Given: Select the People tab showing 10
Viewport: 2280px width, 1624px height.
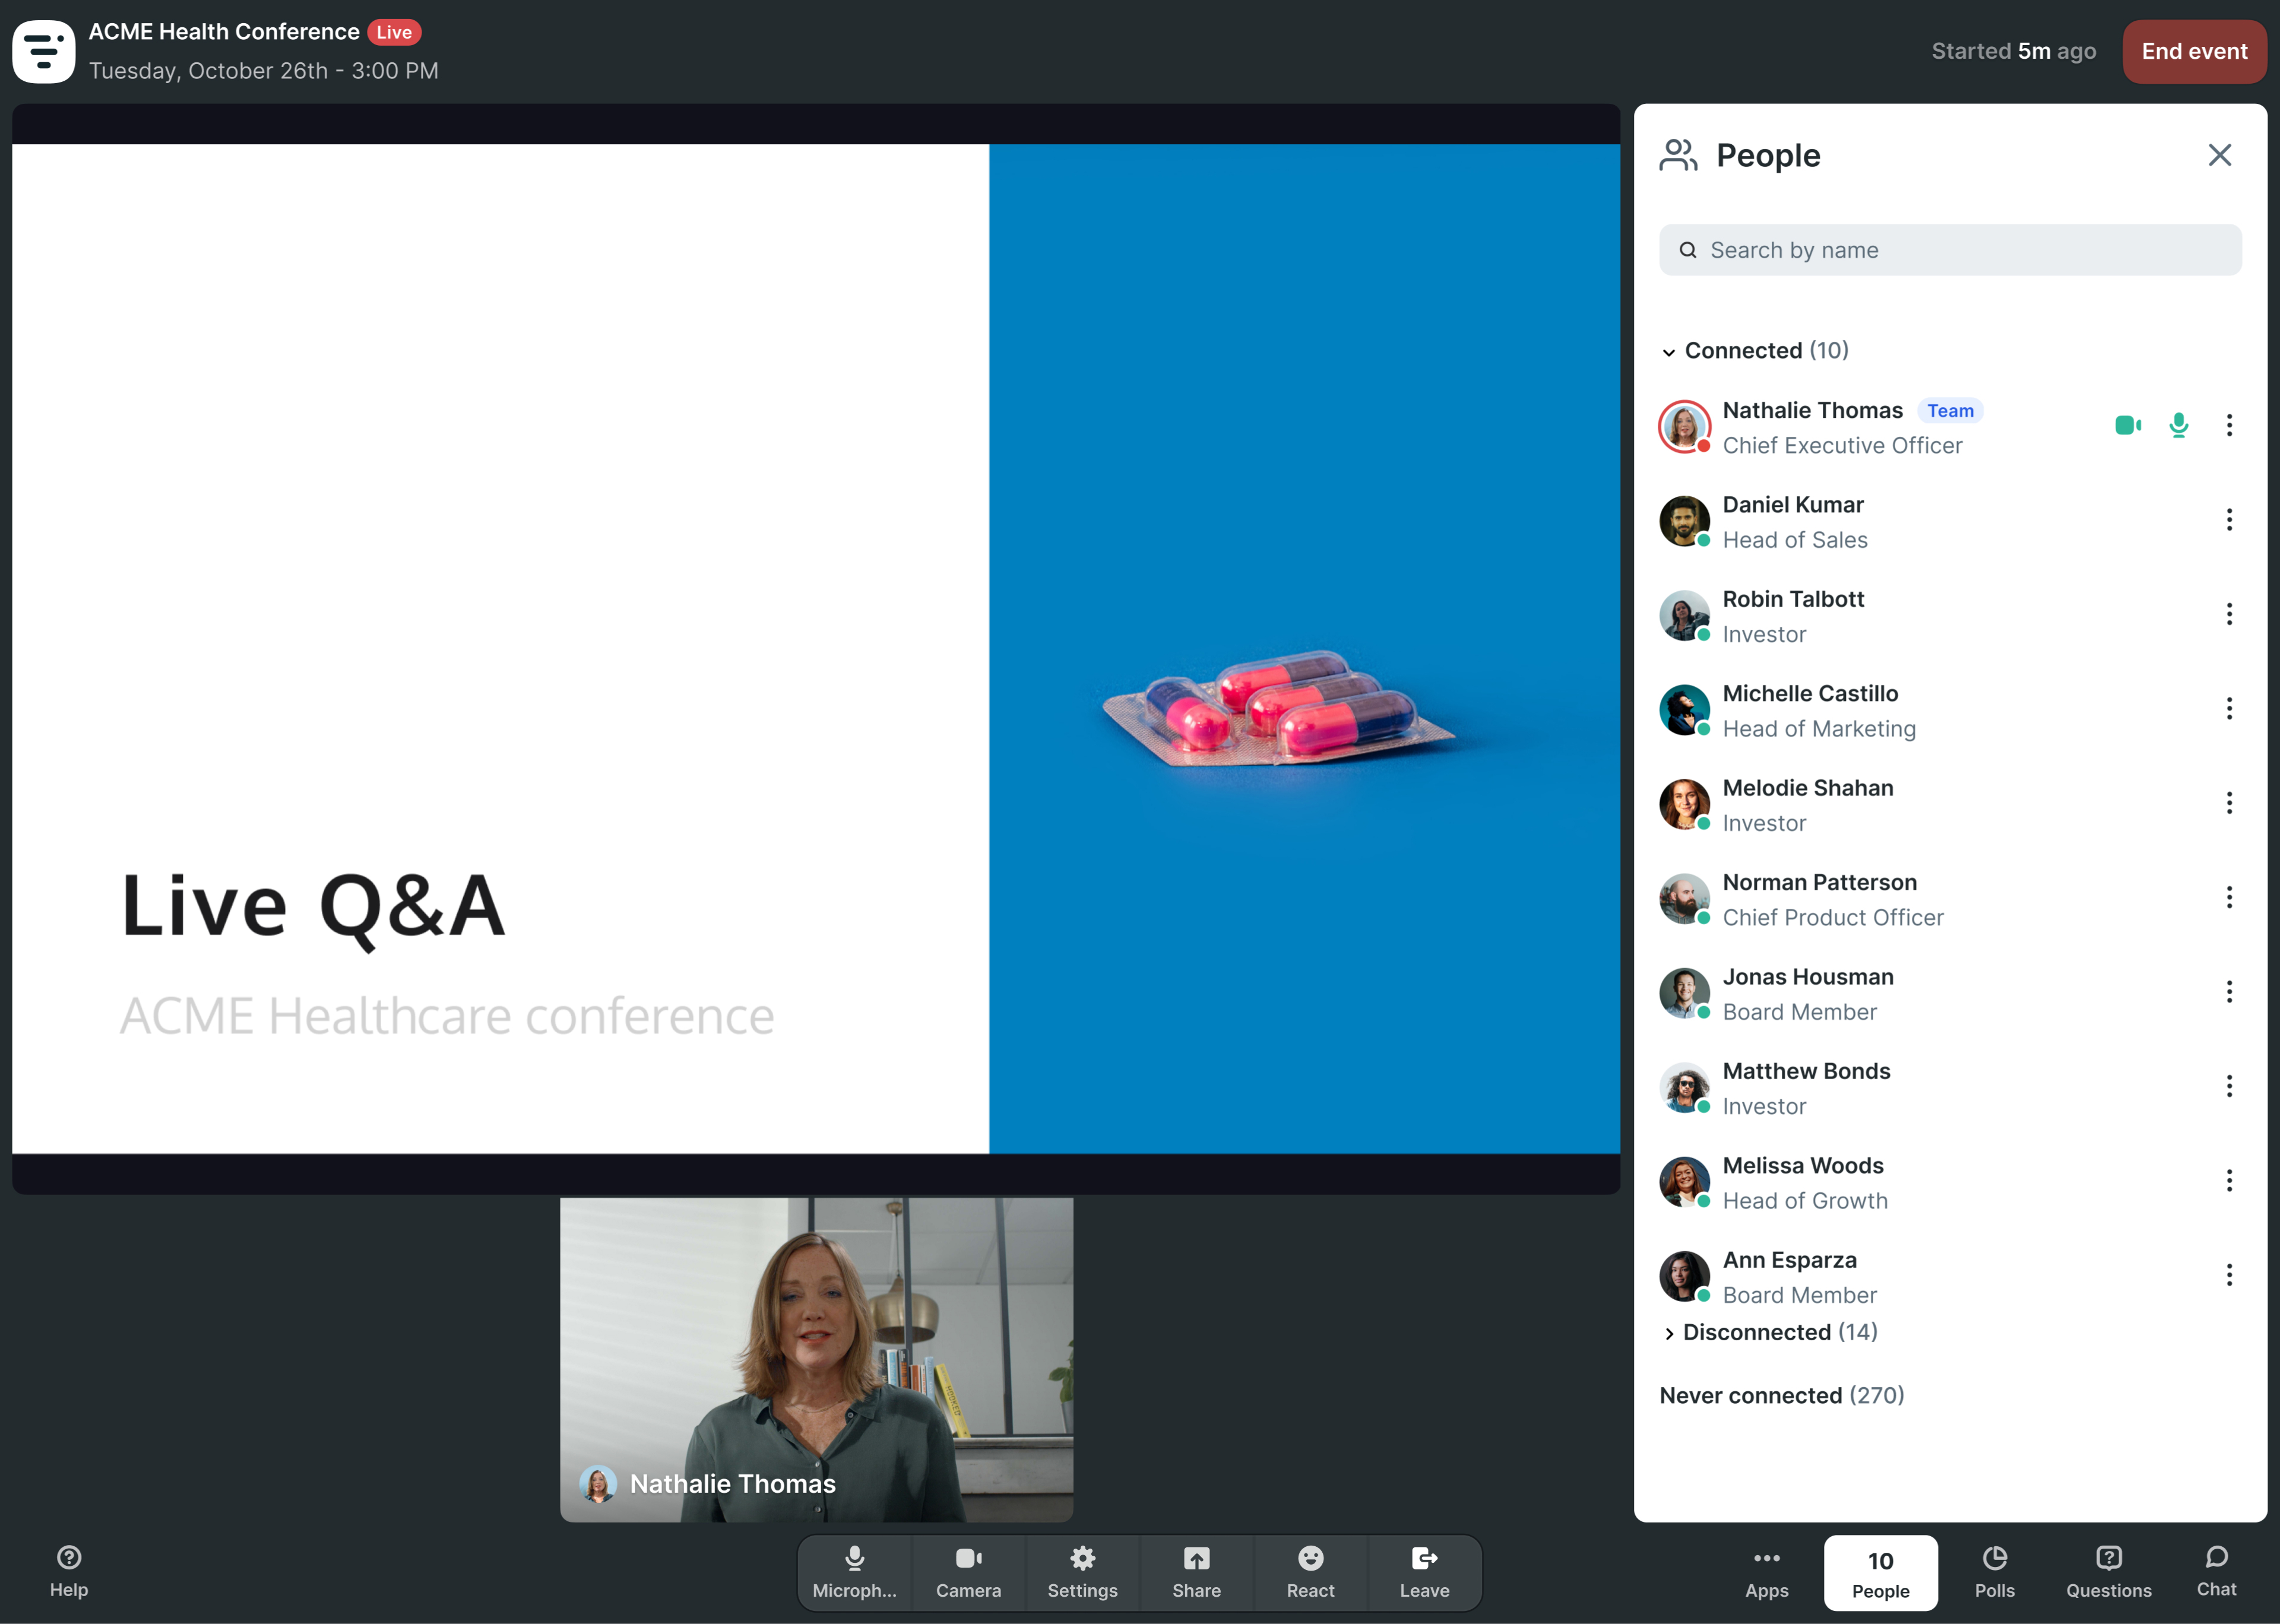Looking at the screenshot, I should [x=1880, y=1572].
